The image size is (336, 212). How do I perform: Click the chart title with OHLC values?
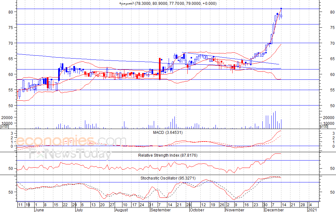[168, 4]
